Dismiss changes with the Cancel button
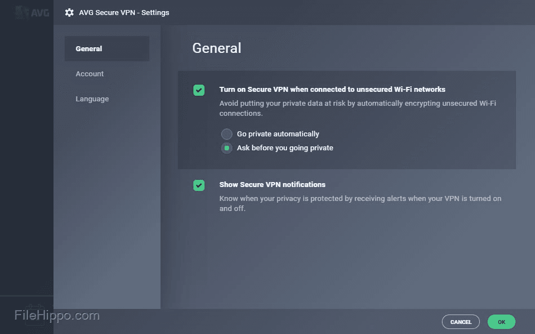Image resolution: width=535 pixels, height=334 pixels. [x=461, y=322]
